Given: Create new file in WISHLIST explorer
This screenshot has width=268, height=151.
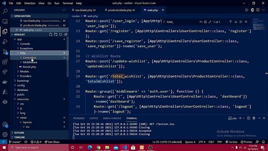Looking at the screenshot, I should (x=51, y=34).
